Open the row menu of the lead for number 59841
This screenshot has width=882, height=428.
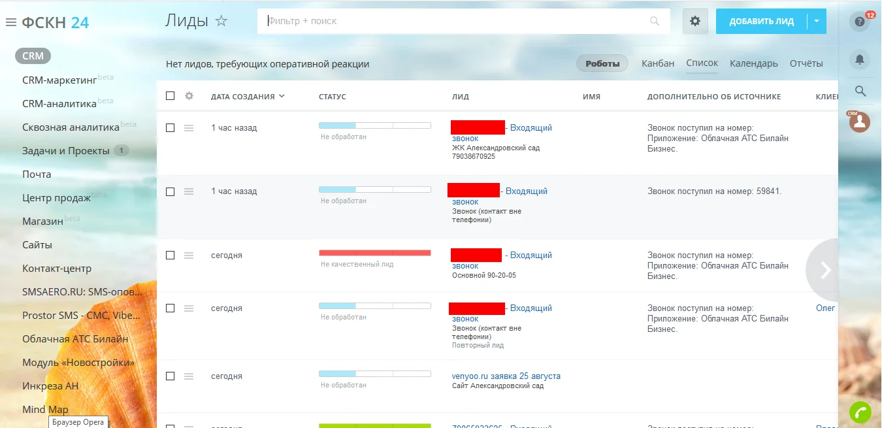[x=189, y=191]
